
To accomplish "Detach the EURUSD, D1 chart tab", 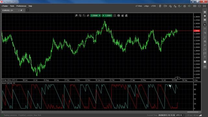I will point(21,10).
